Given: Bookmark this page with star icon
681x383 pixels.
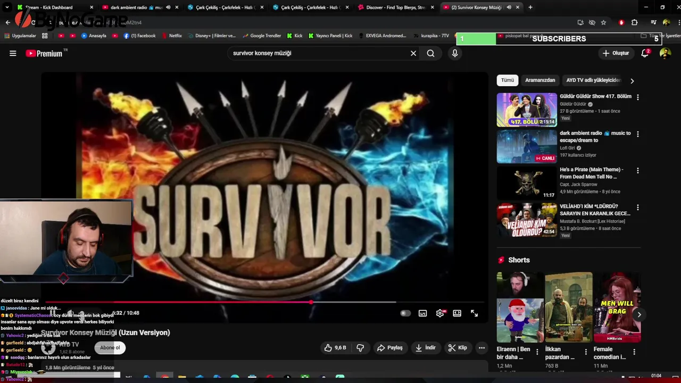Looking at the screenshot, I should click(603, 22).
